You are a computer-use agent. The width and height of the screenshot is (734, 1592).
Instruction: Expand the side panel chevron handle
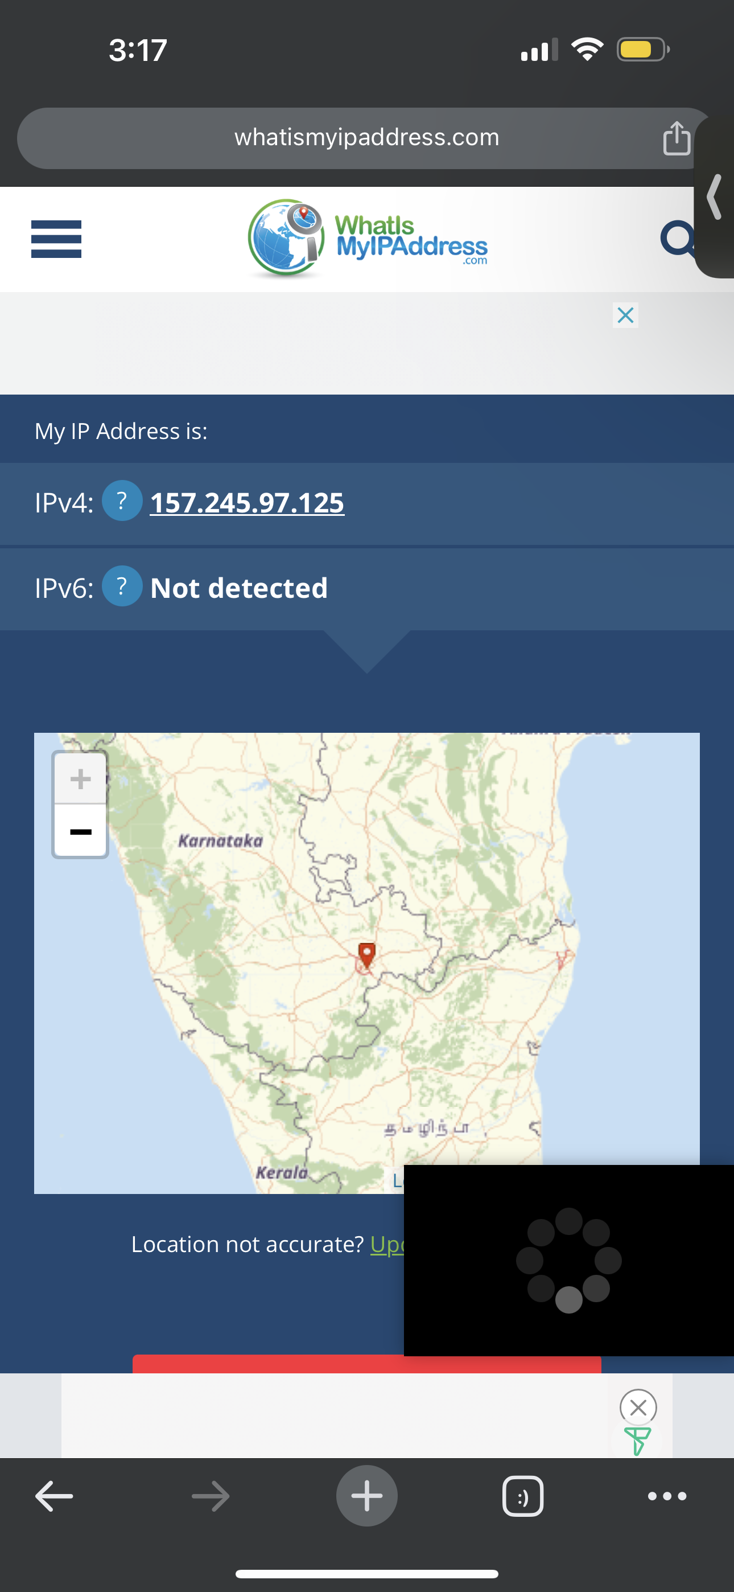click(715, 197)
